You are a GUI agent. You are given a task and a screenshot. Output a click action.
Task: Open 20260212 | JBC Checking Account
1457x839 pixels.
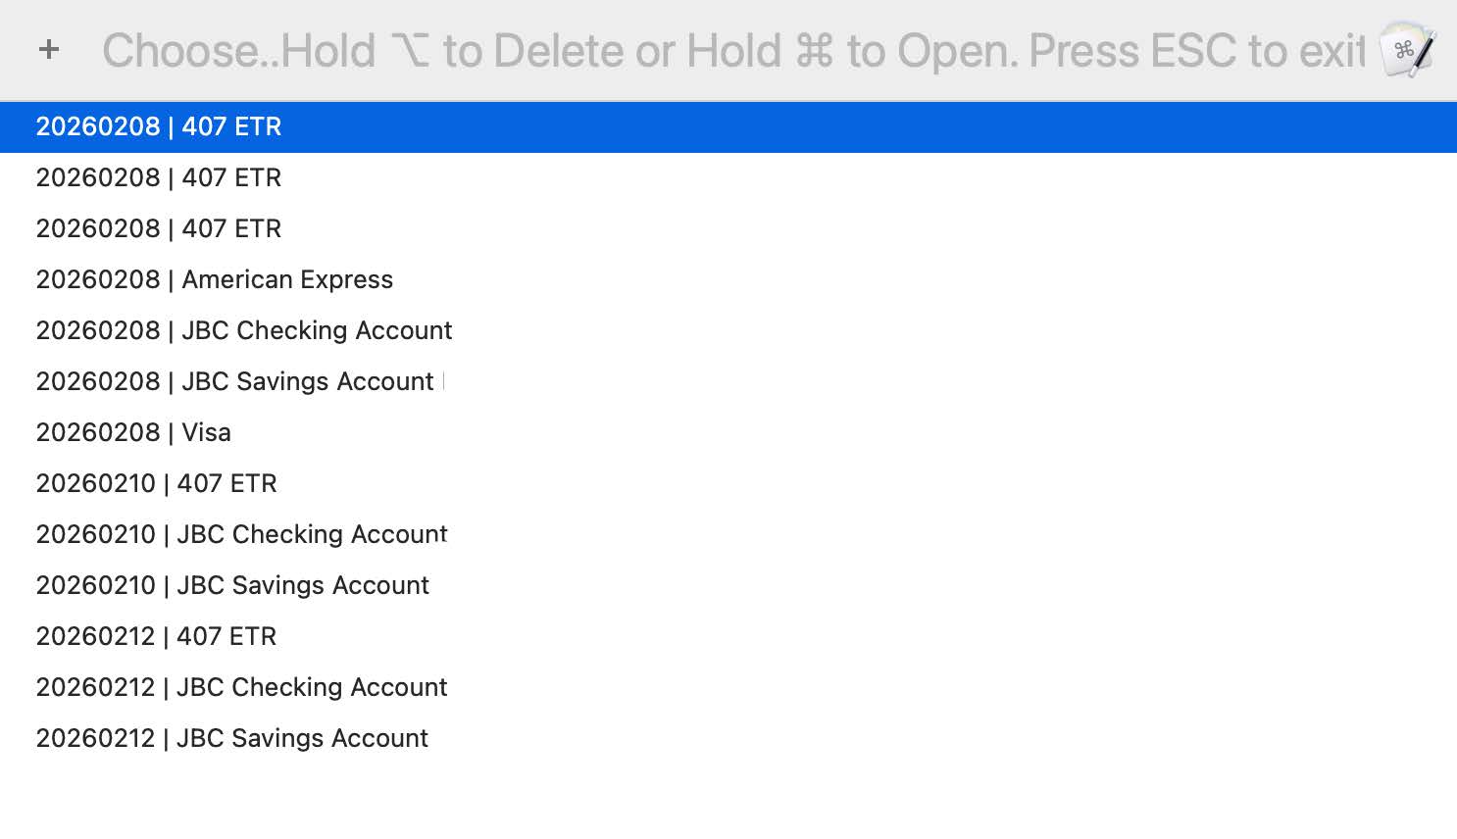pos(242,688)
